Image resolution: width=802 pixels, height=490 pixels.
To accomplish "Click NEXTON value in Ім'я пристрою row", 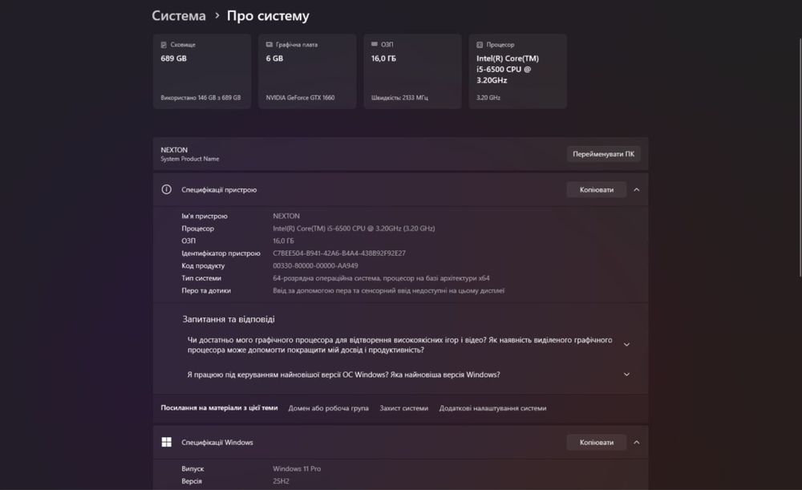I will [286, 216].
